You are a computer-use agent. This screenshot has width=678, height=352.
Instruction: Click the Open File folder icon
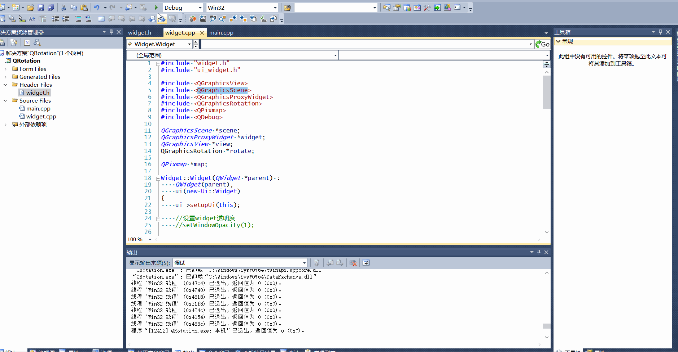point(31,8)
